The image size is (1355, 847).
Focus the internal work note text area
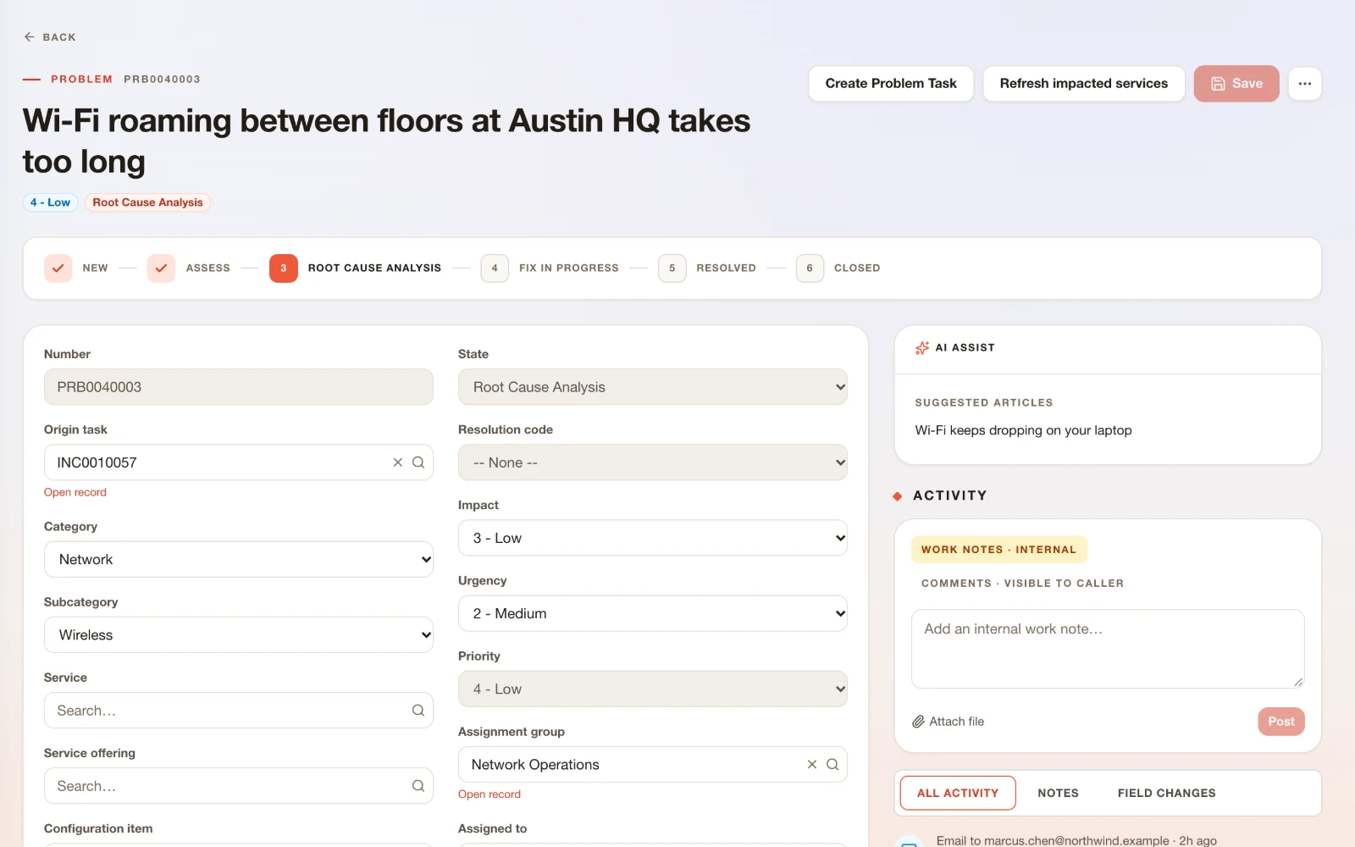tap(1108, 649)
